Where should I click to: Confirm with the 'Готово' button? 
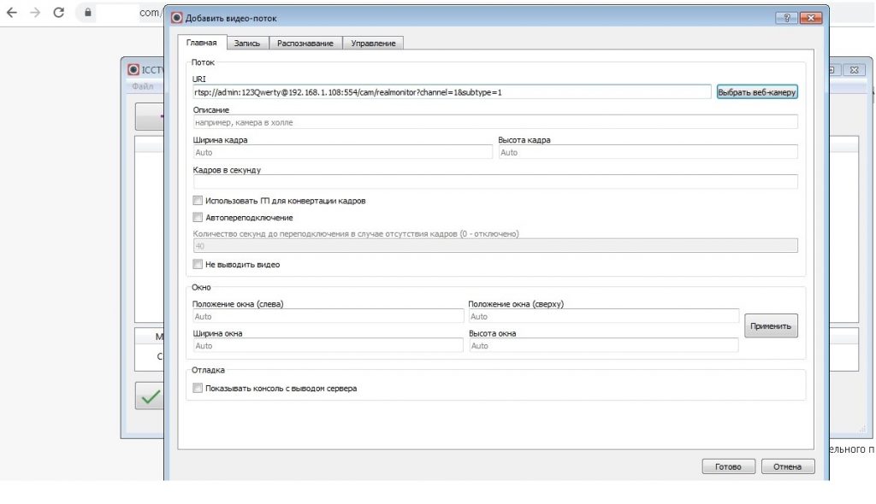(728, 466)
